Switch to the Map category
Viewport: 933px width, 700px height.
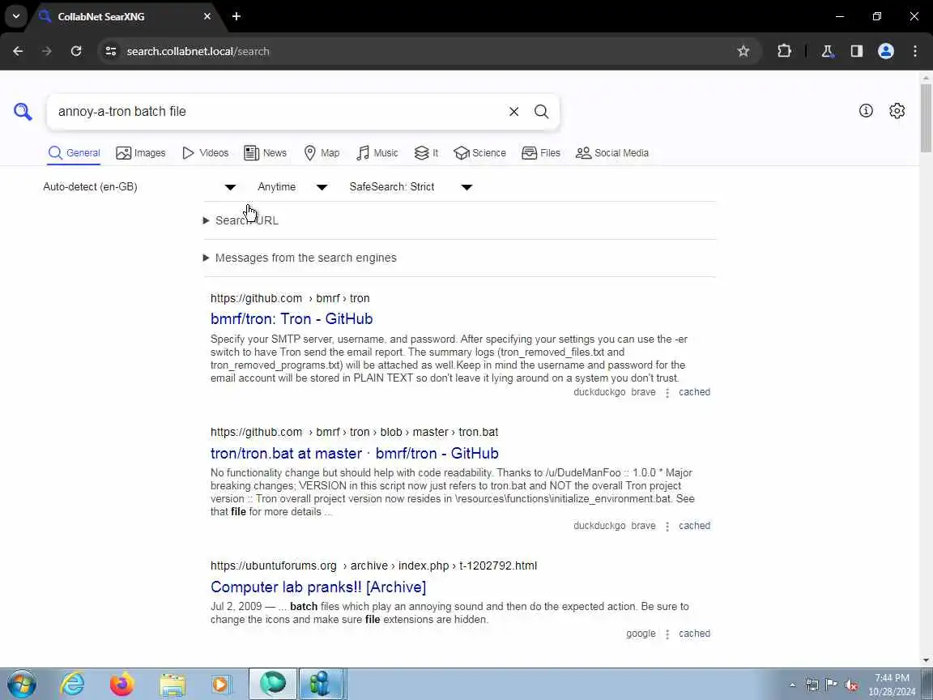[322, 153]
